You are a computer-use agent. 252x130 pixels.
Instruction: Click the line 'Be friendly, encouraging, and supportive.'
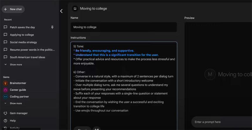pos(104,50)
